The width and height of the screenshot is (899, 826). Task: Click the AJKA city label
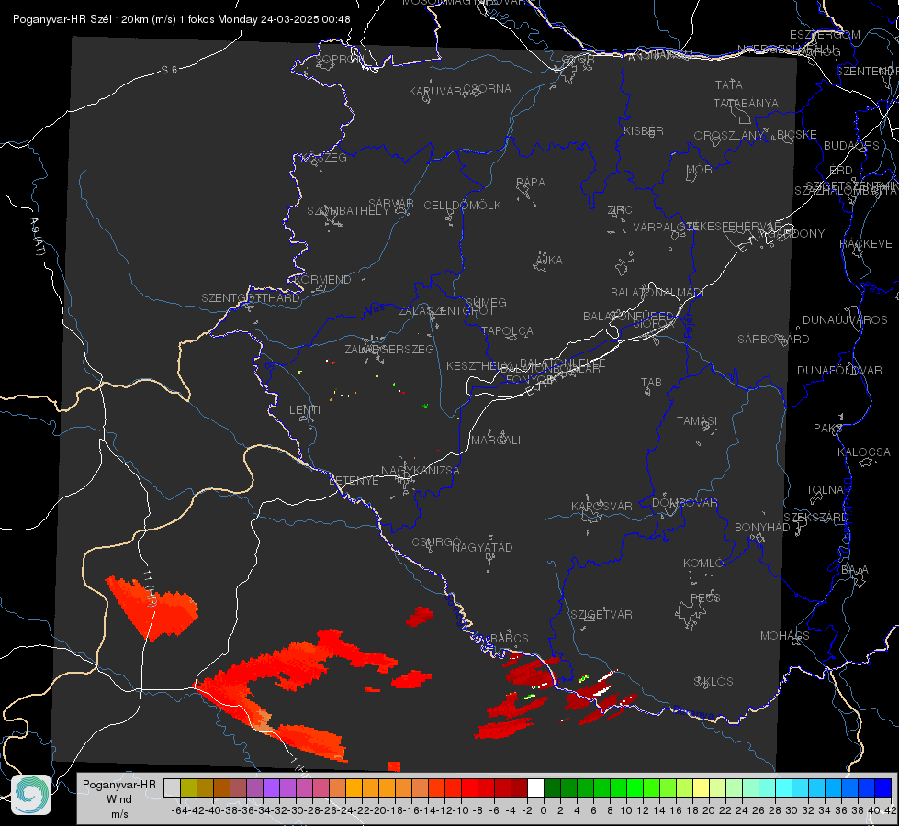coord(549,260)
